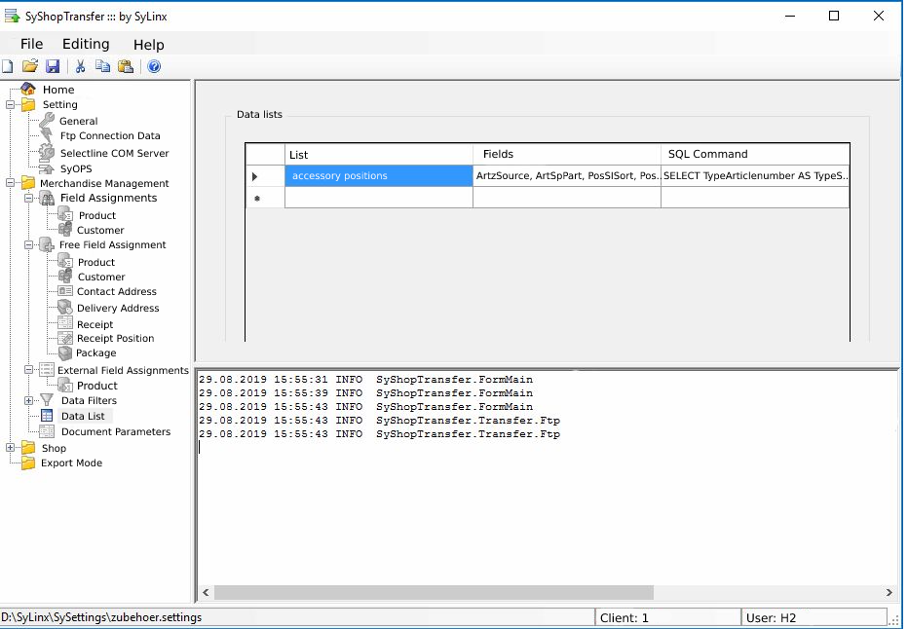Click the External Field Assignments list icon
The height and width of the screenshot is (629, 908).
47,370
